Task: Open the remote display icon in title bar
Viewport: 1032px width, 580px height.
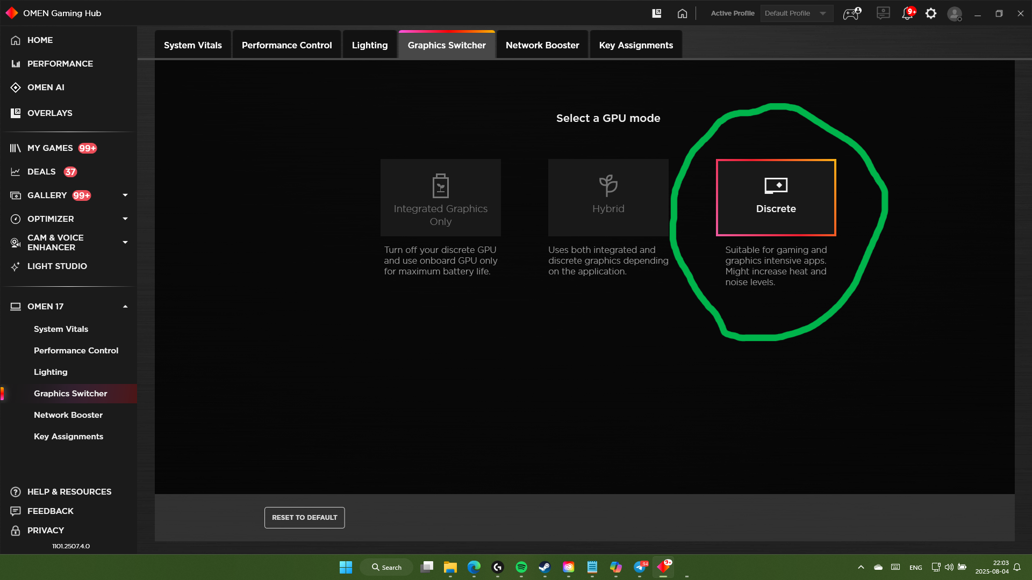Action: 883,13
